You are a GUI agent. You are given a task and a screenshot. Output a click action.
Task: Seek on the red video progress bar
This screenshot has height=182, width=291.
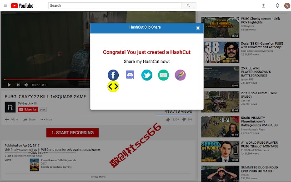47,80
